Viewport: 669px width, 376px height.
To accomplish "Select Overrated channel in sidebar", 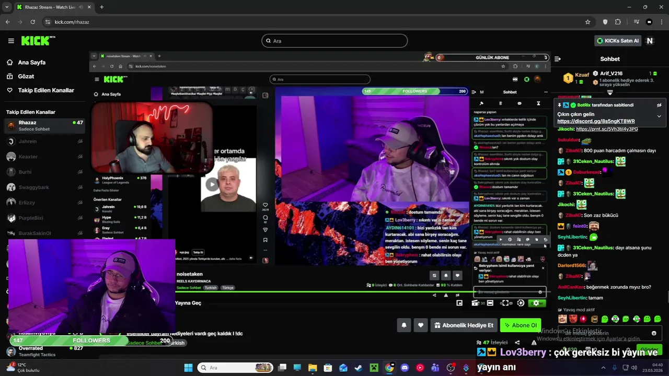I will [44, 351].
